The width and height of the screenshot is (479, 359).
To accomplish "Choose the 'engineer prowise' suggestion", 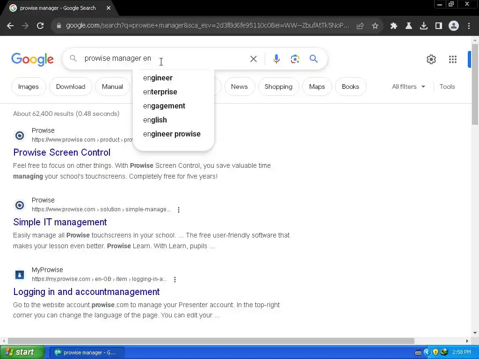I will 173,134.
